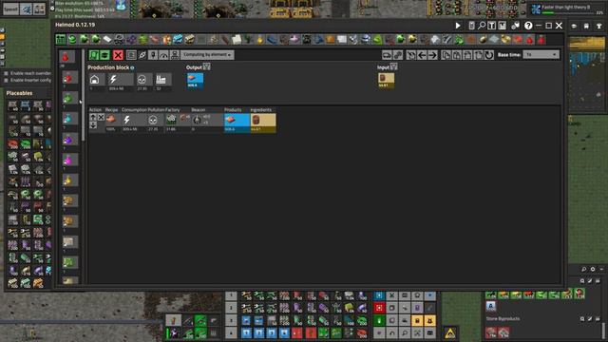
Task: Click the forward arrow in Helmod toolbar
Action: (432, 55)
